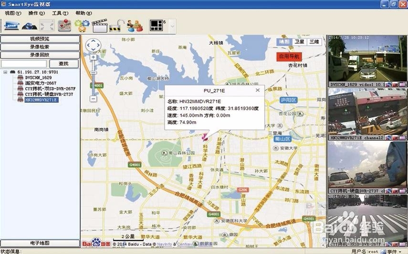This screenshot has height=254, width=408.
Task: Switch to 录像回放 panel
Action: 40,55
